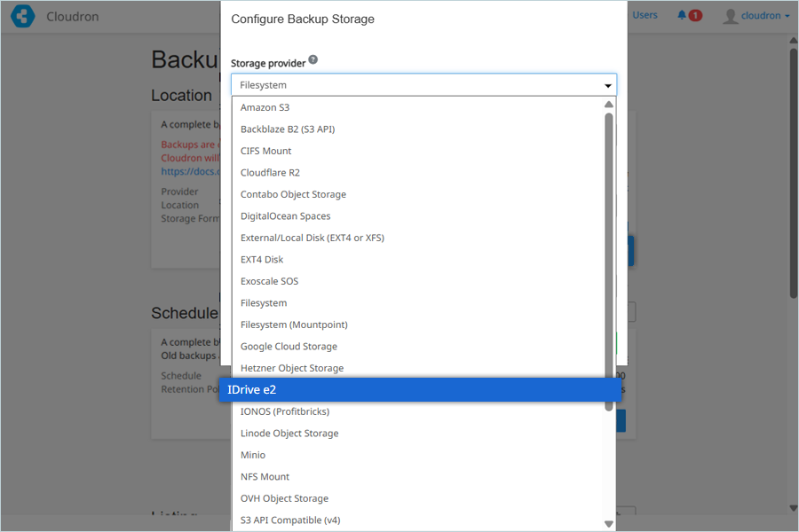Pick S3 API Compatible (v4) option

(419, 520)
